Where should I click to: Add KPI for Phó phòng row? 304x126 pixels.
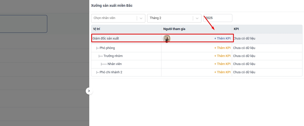222,48
